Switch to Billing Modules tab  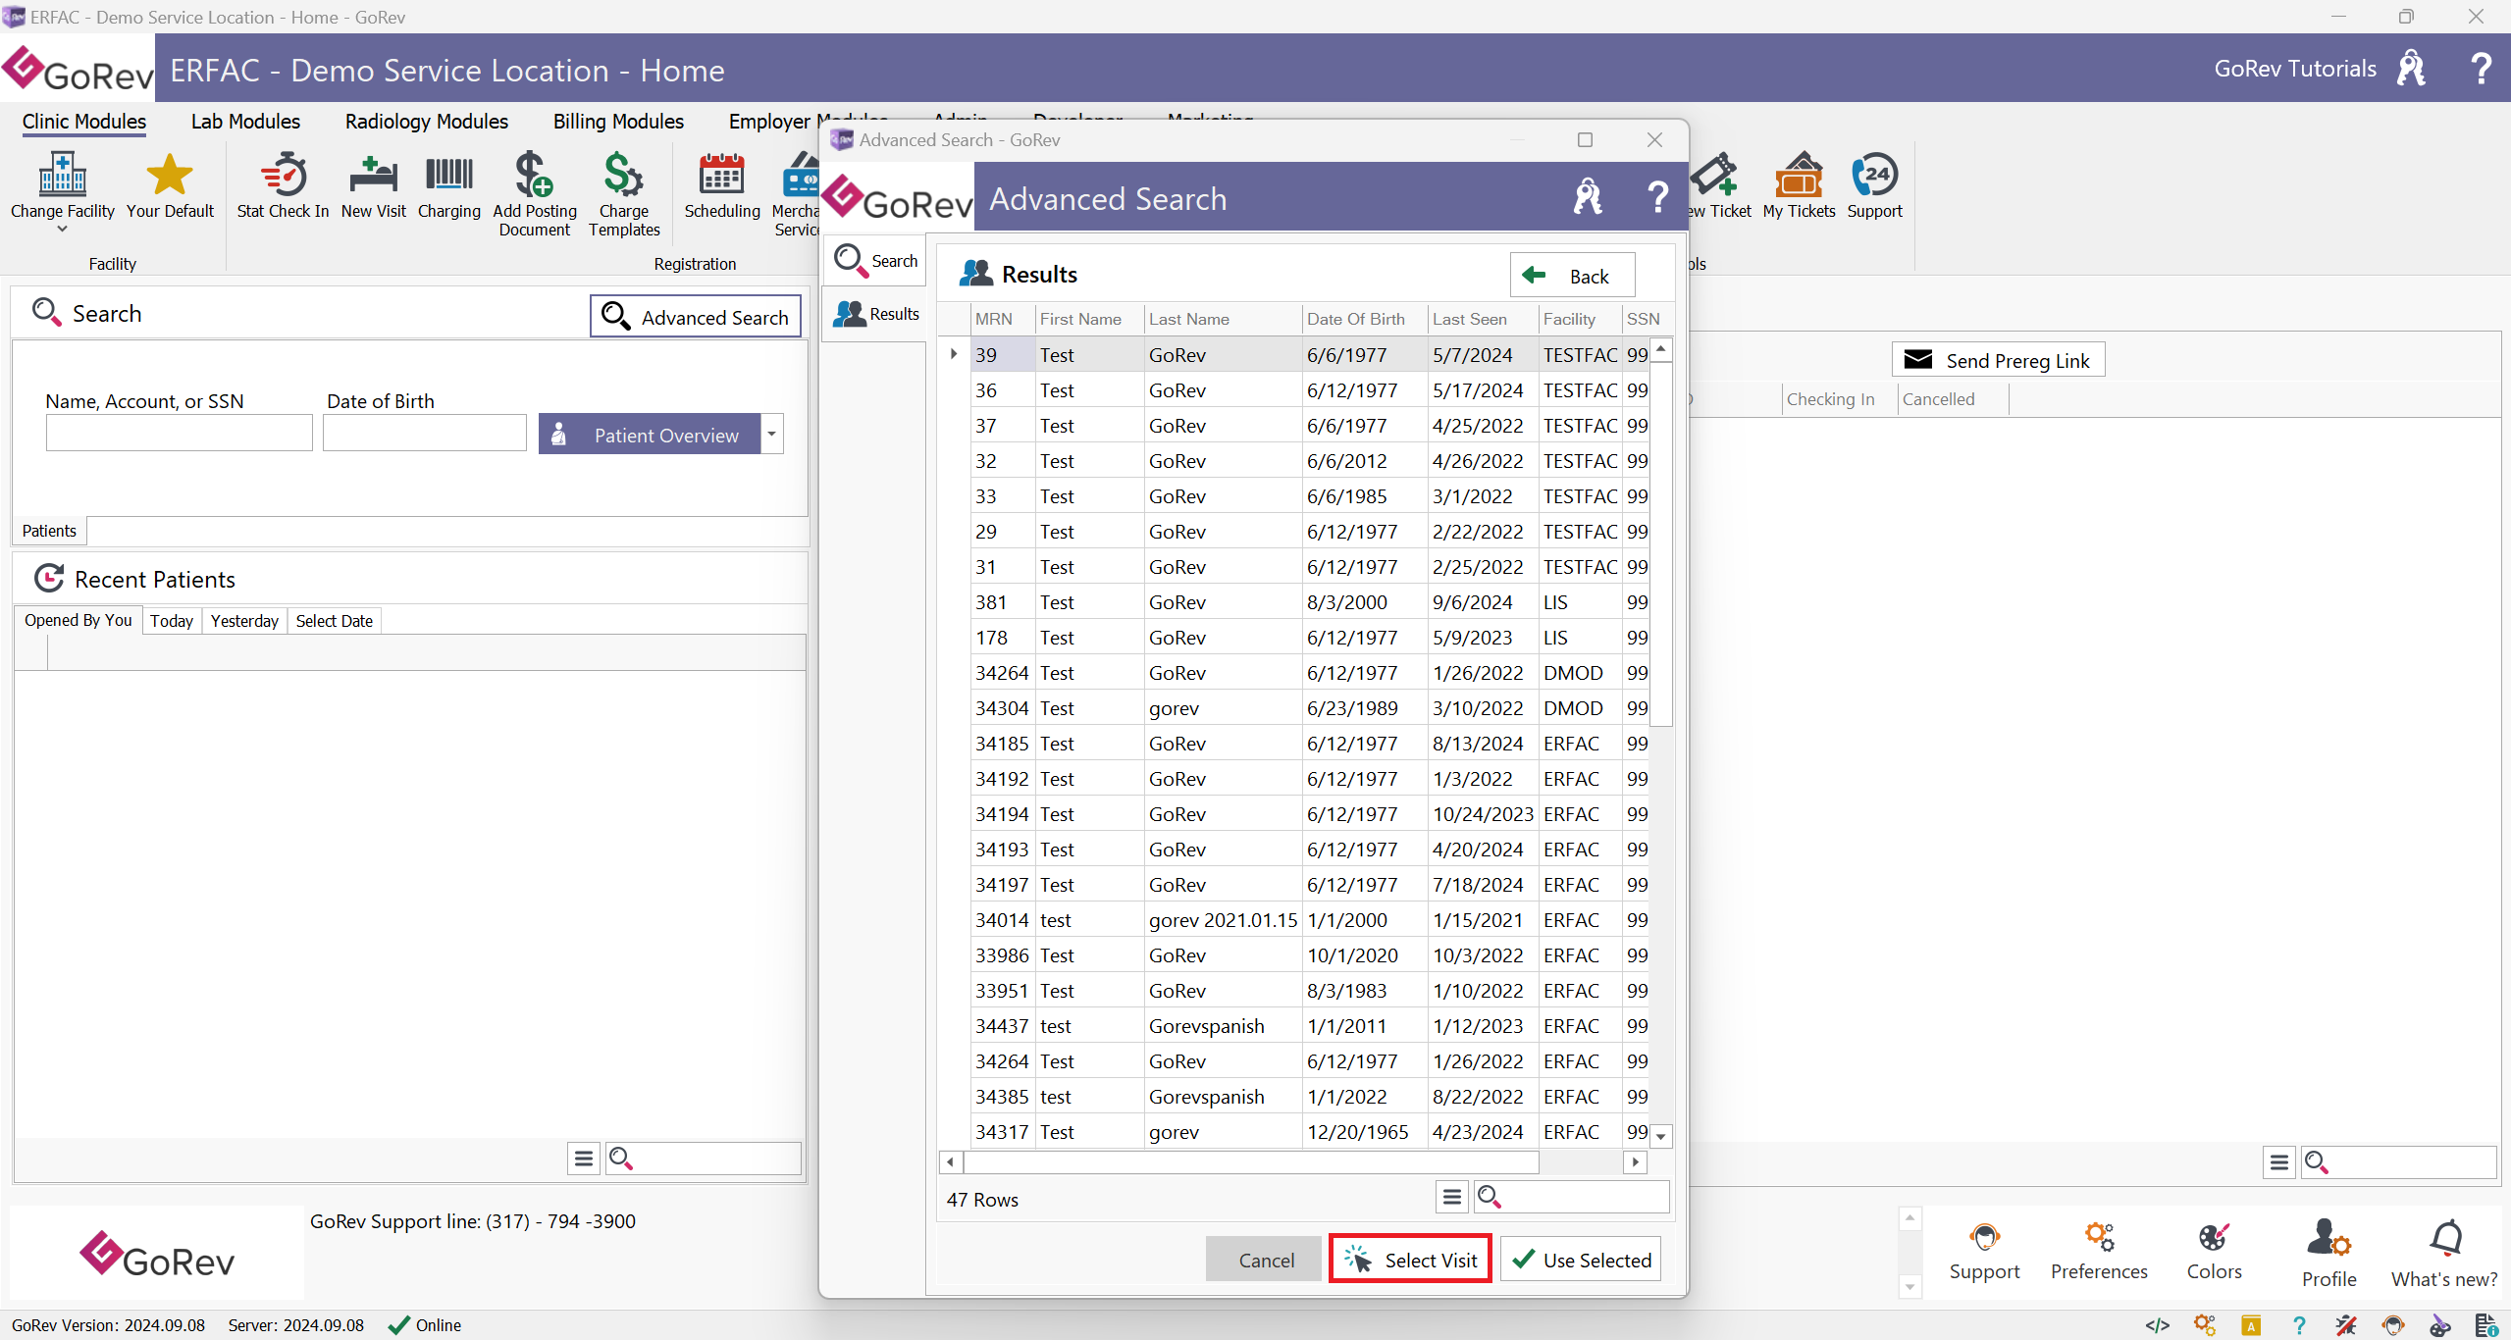coord(618,122)
